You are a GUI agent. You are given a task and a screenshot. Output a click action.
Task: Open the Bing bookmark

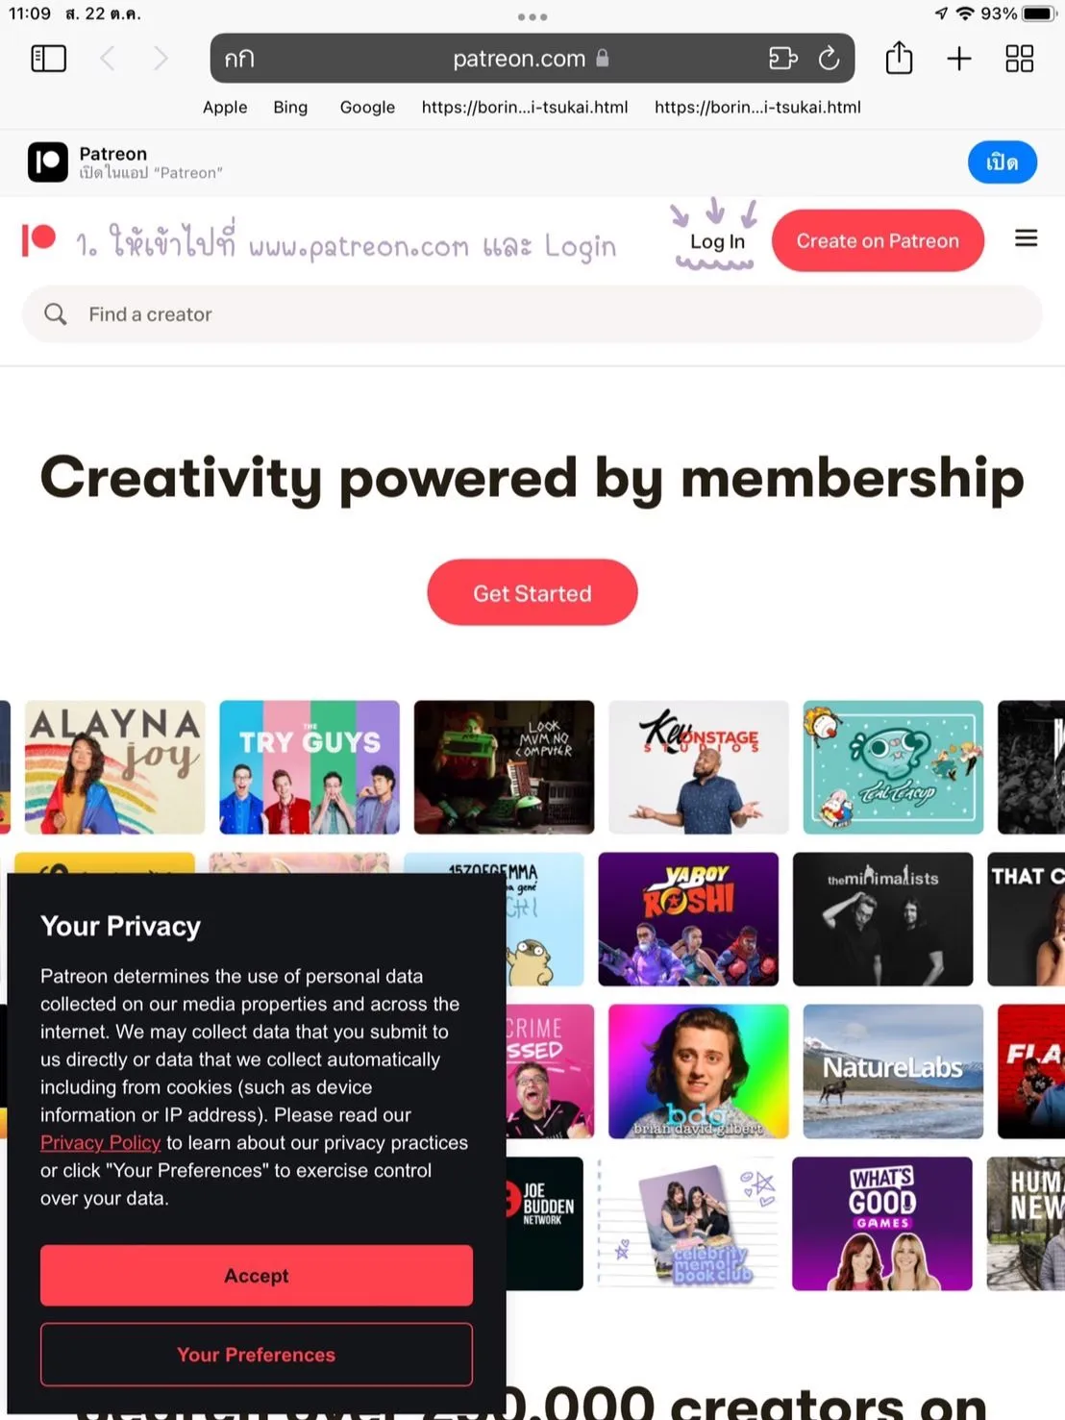290,107
